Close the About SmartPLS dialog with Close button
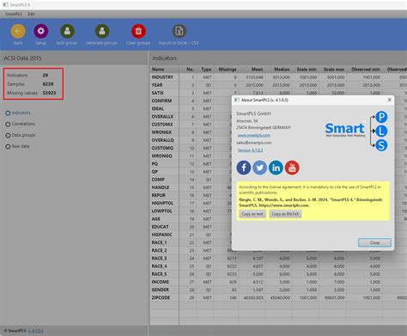The height and width of the screenshot is (336, 407). pyautogui.click(x=374, y=242)
